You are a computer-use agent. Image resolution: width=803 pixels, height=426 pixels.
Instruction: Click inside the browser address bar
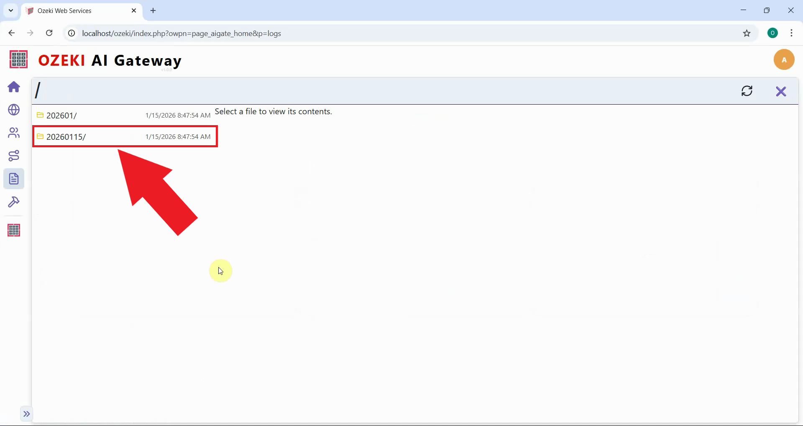click(x=251, y=33)
